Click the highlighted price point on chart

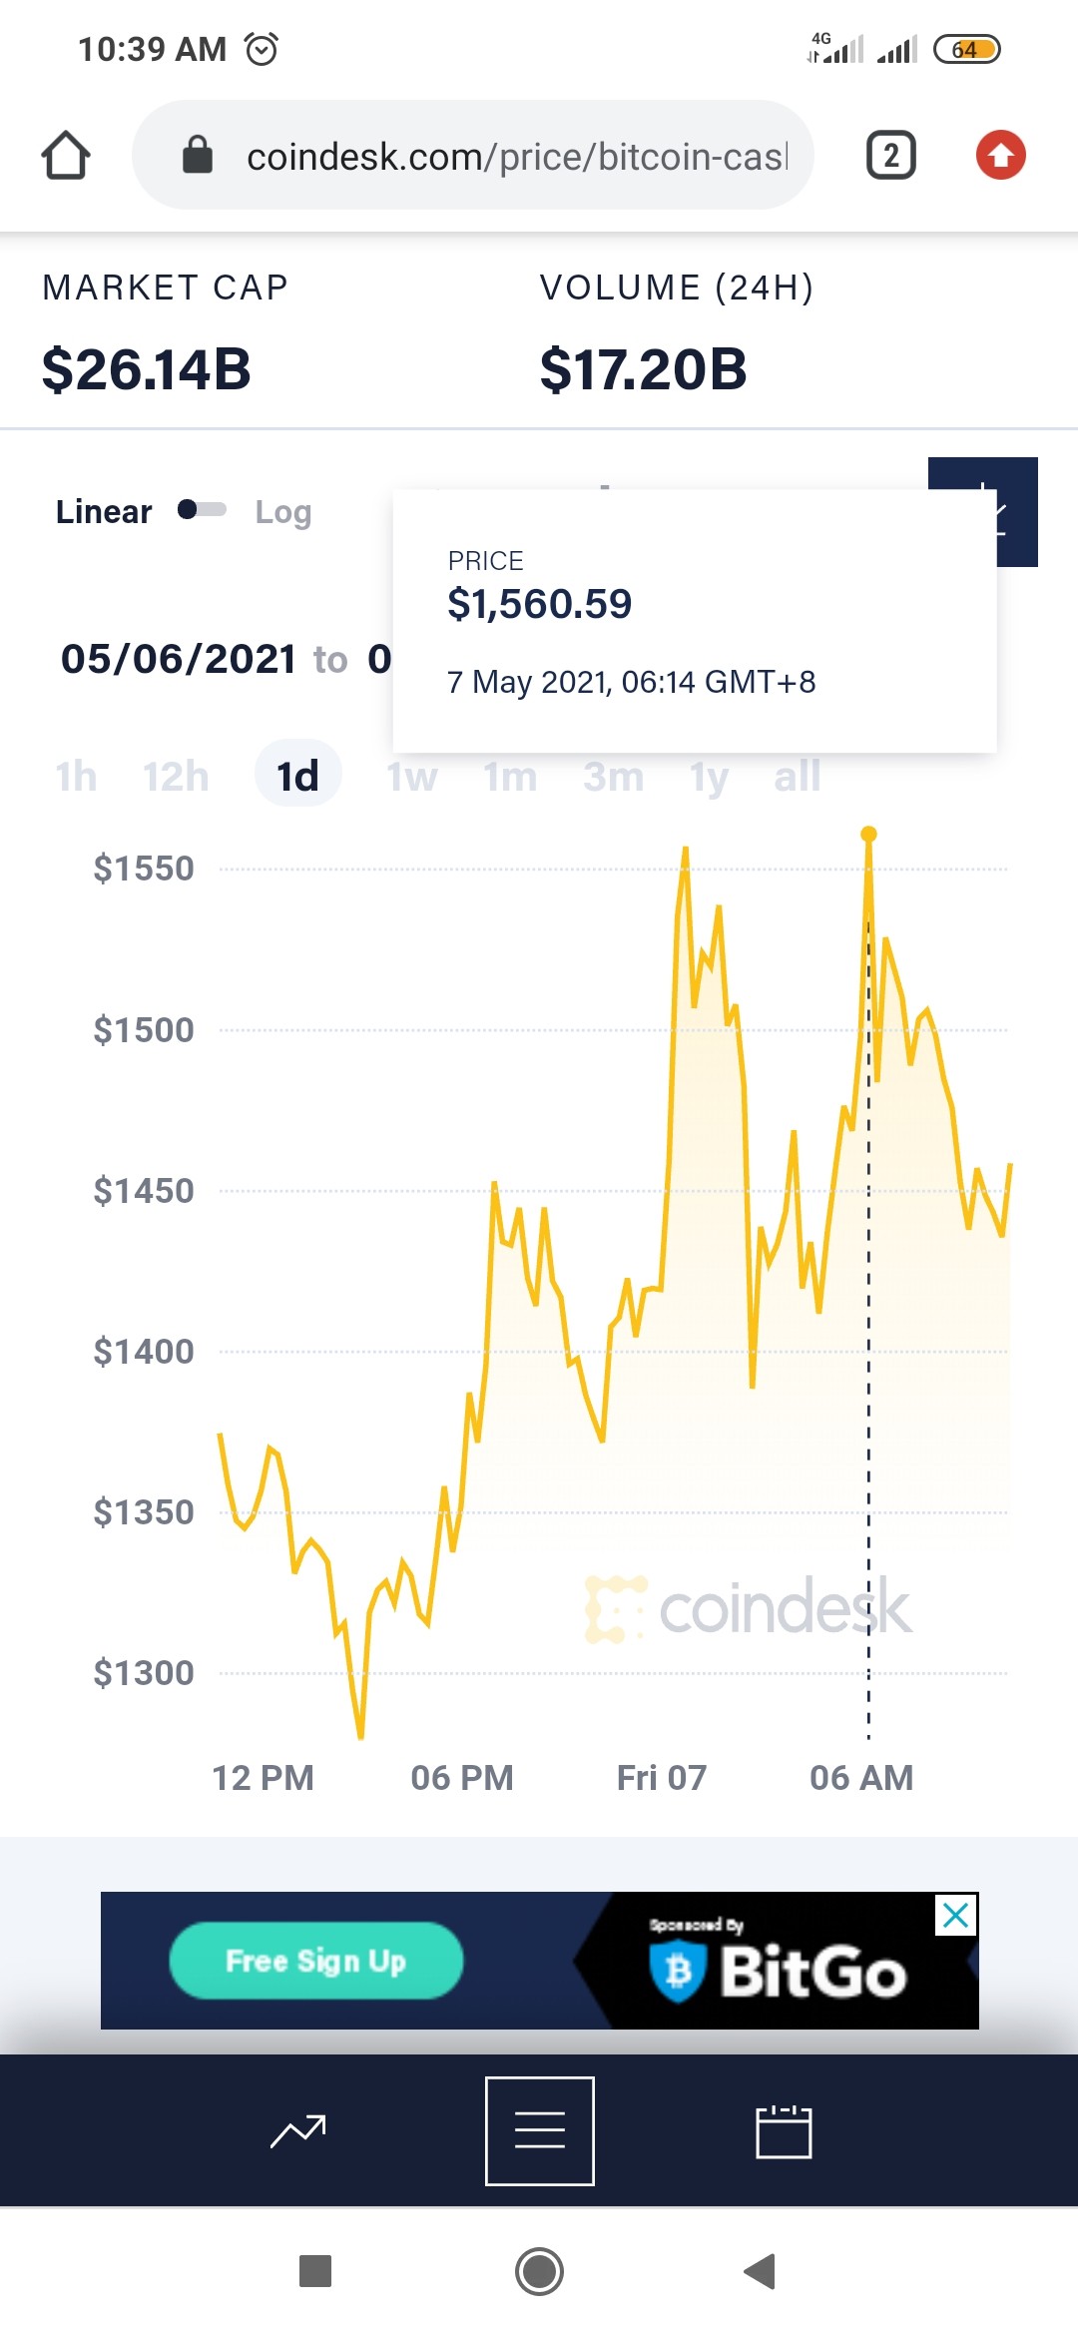[868, 834]
